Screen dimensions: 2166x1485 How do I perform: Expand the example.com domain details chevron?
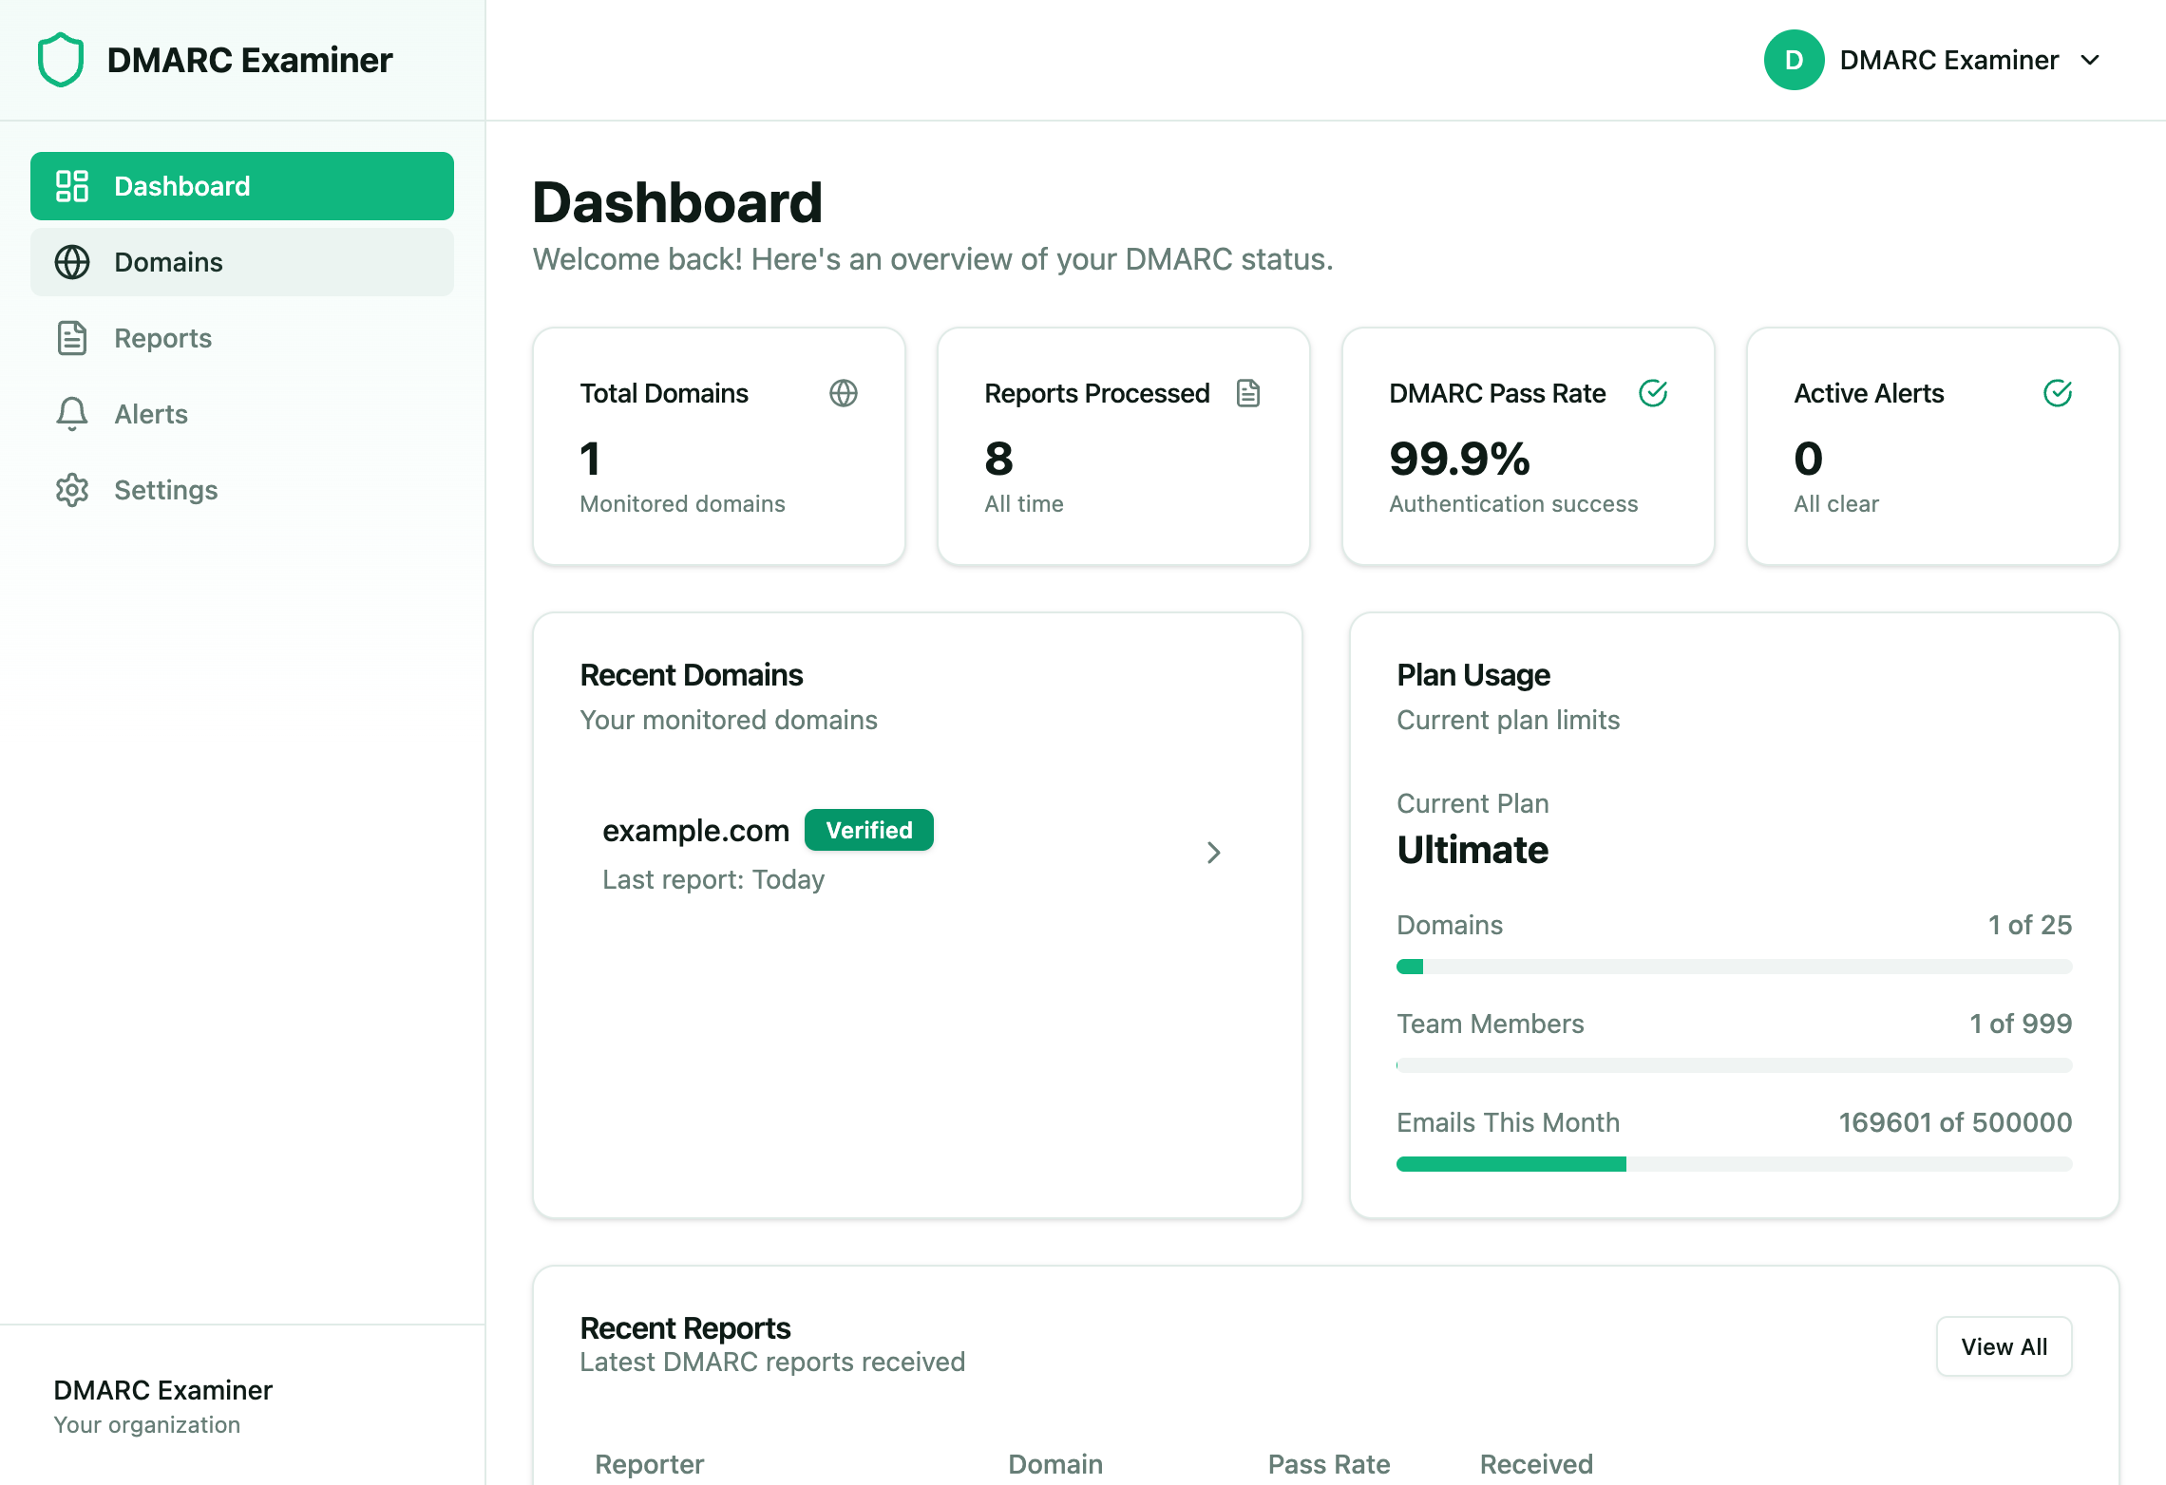pos(1214,853)
